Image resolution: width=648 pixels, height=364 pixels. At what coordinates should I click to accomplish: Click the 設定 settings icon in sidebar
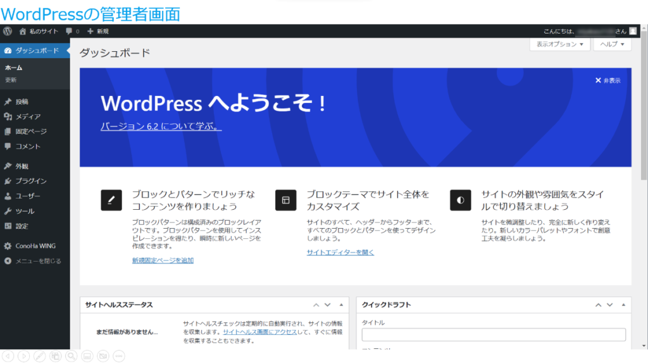click(8, 226)
